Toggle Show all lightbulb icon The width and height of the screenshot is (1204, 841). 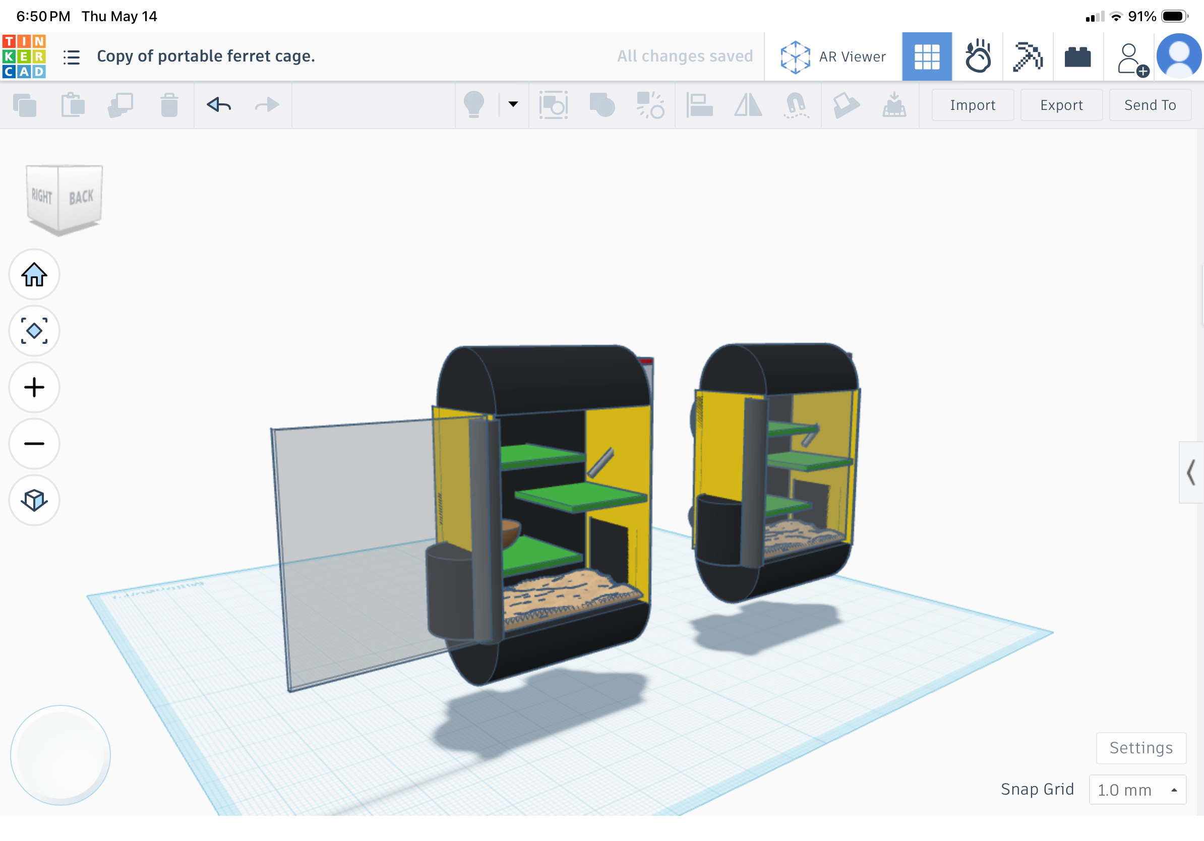coord(474,104)
